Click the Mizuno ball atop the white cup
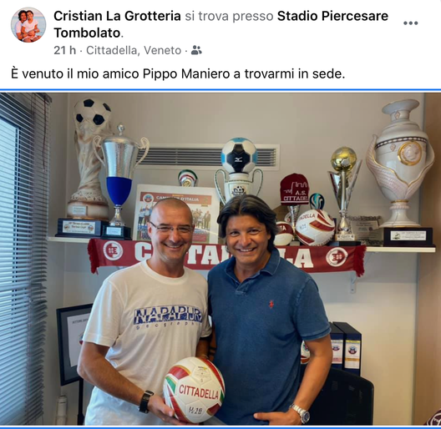The height and width of the screenshot is (429, 441). (x=239, y=155)
